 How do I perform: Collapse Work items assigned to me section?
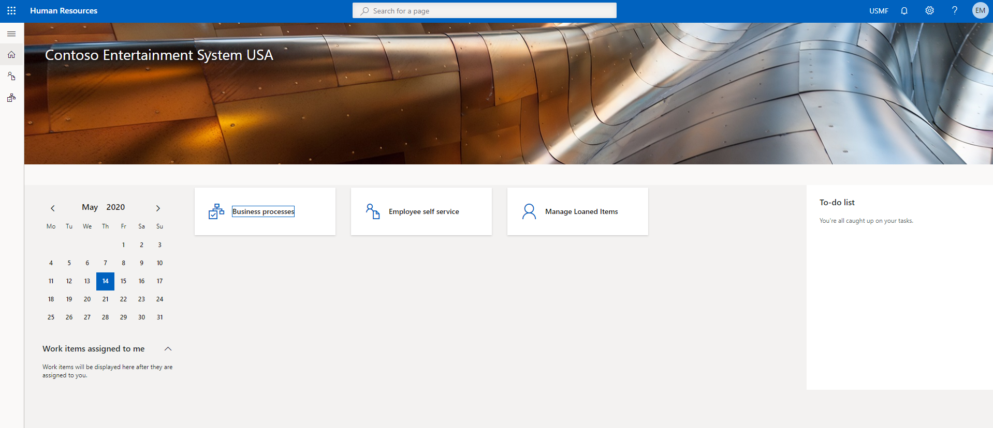point(168,349)
